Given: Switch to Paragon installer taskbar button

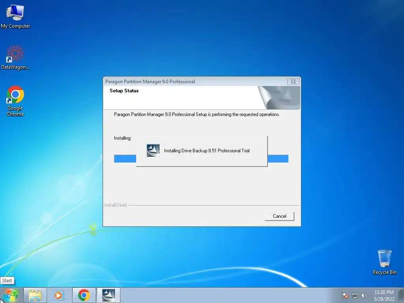Looking at the screenshot, I should point(108,295).
